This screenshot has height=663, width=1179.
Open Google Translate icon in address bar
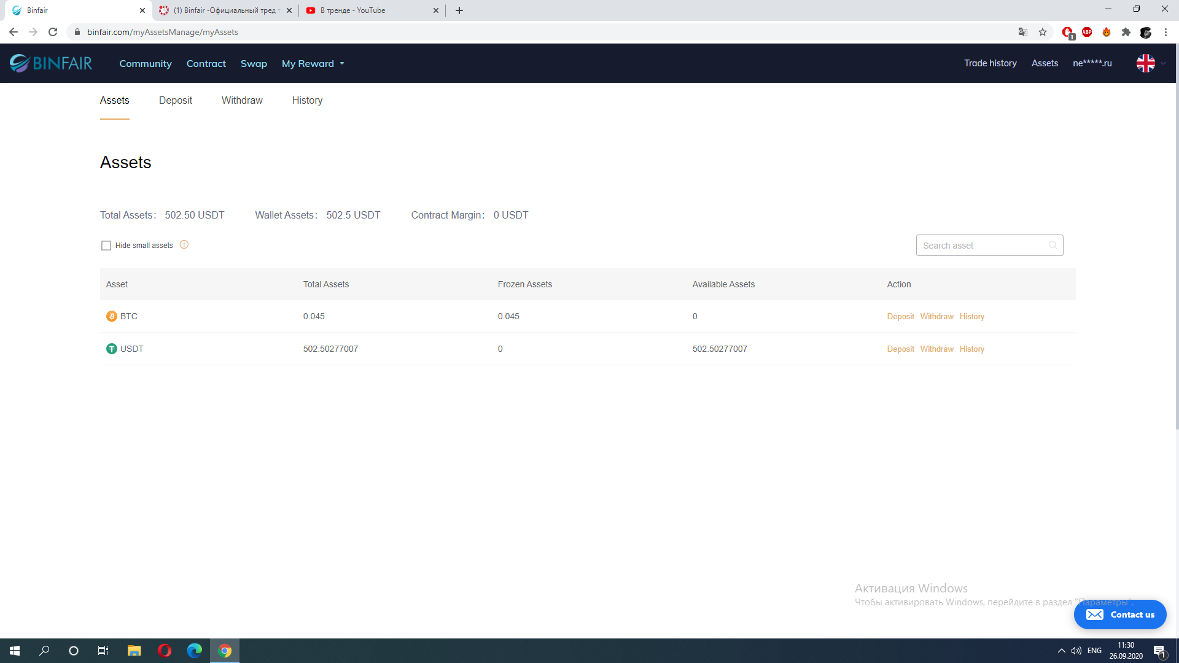coord(1023,32)
